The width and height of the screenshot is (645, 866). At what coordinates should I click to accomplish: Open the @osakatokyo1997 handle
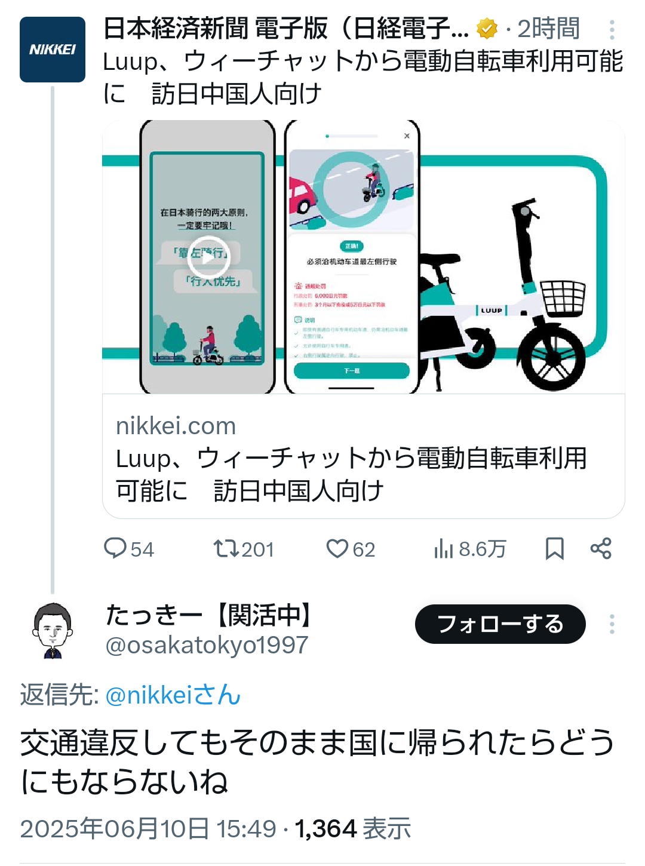tap(207, 645)
